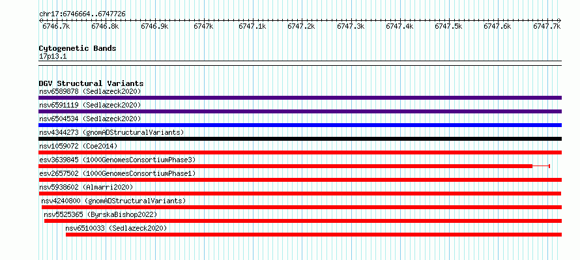The width and height of the screenshot is (580, 260).
Task: Click the chr17:6746664..6747726 coordinates text
Action: point(82,14)
